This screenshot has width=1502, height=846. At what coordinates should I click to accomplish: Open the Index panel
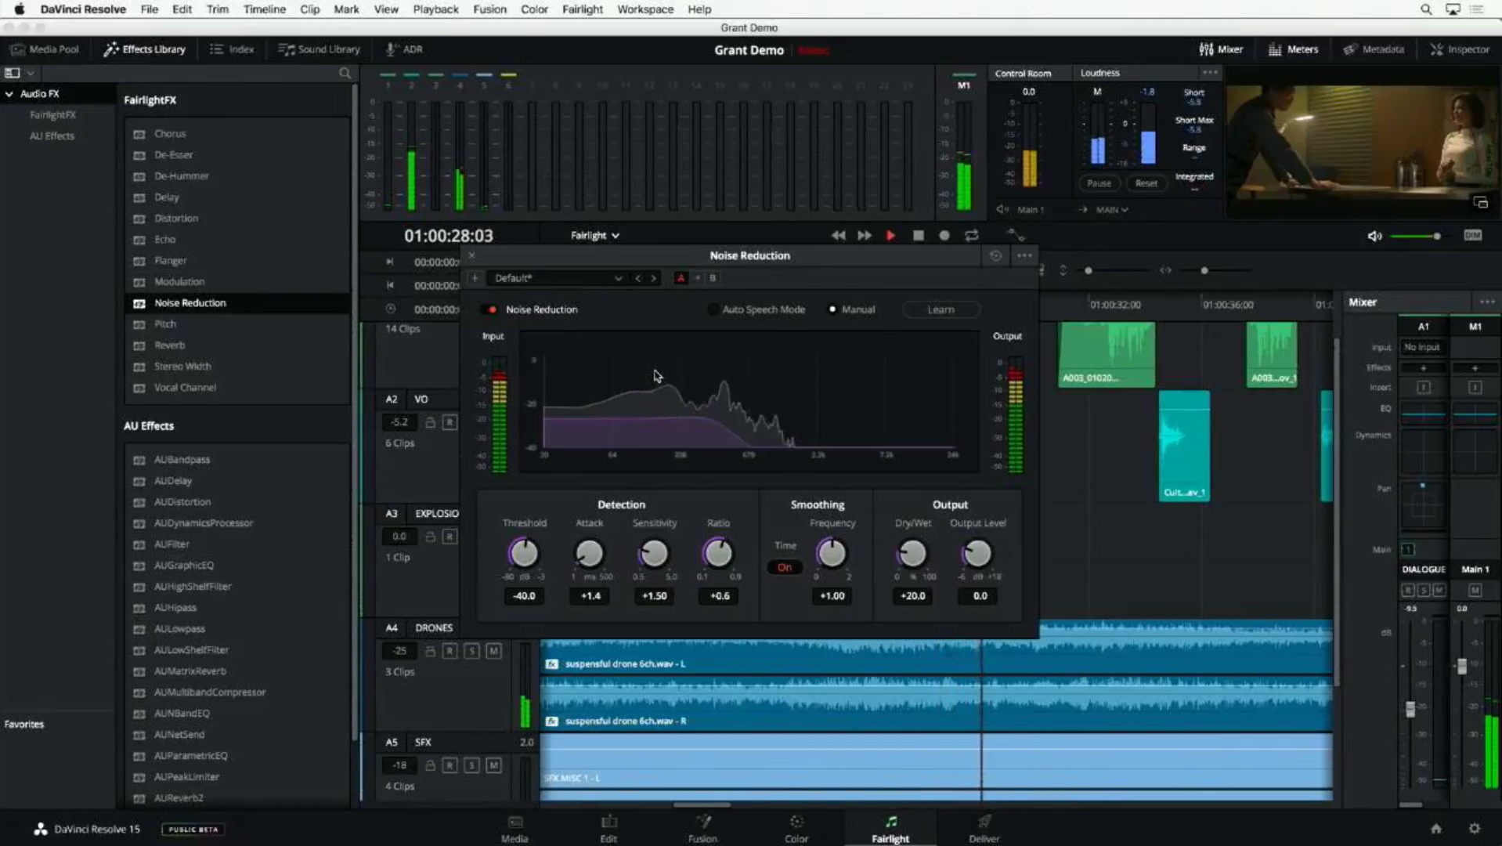(x=232, y=49)
